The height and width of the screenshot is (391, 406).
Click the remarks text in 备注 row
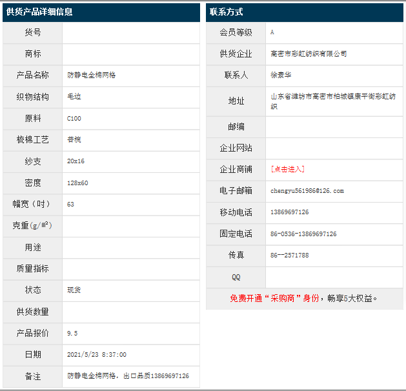coord(128,376)
